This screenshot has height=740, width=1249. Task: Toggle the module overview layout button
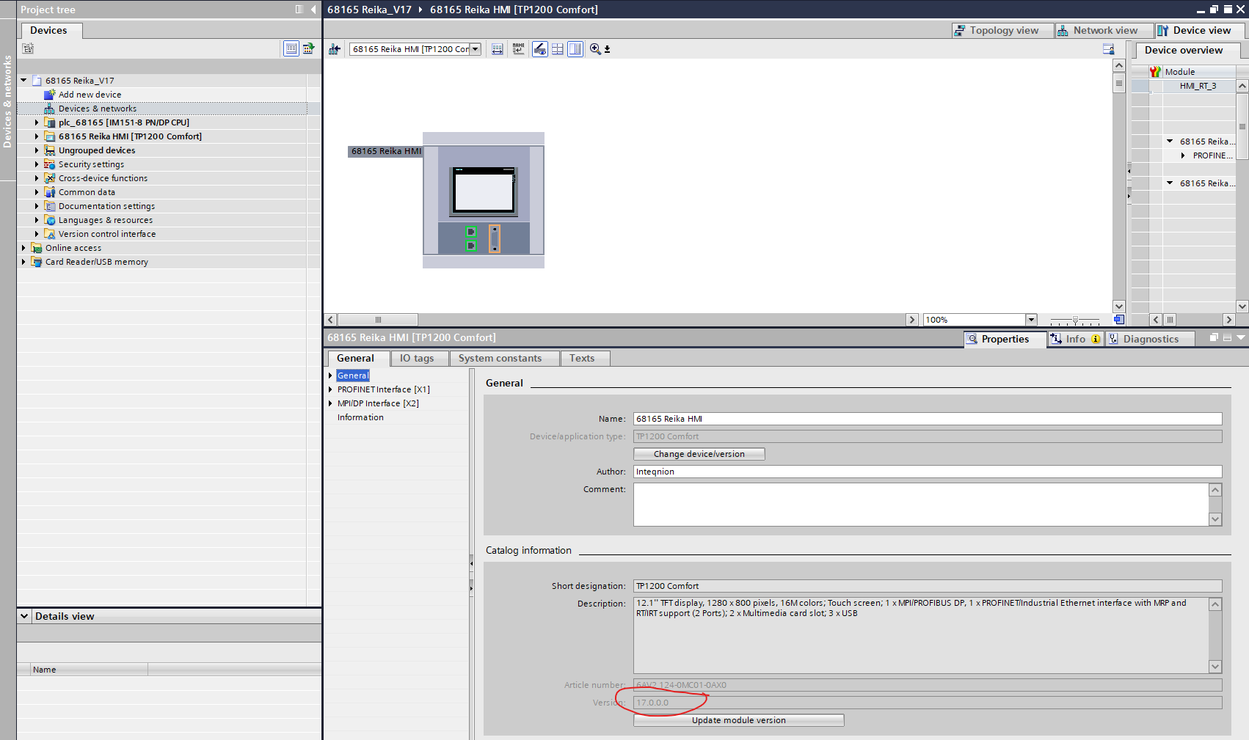pyautogui.click(x=575, y=49)
